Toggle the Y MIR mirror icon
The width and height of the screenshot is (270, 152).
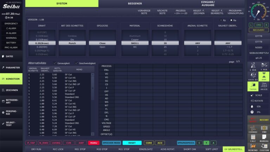point(264,67)
